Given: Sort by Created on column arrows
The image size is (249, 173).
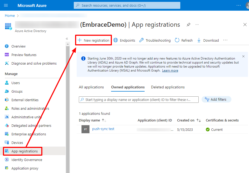Looking at the screenshot, I should point(199,120).
